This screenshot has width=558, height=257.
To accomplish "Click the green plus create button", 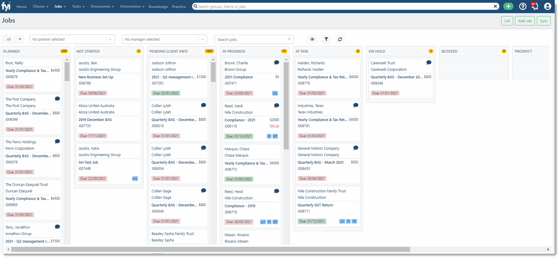I will point(508,6).
